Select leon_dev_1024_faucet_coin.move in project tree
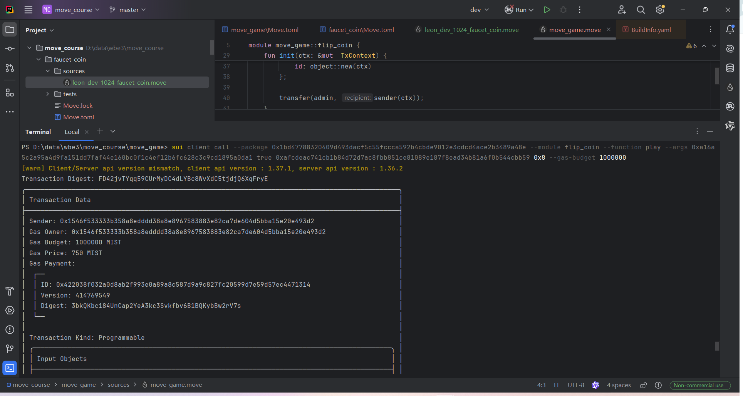 click(117, 82)
